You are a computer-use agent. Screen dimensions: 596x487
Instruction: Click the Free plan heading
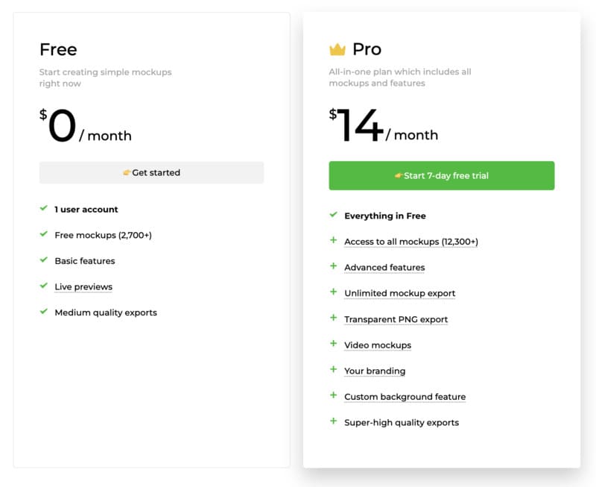[58, 50]
